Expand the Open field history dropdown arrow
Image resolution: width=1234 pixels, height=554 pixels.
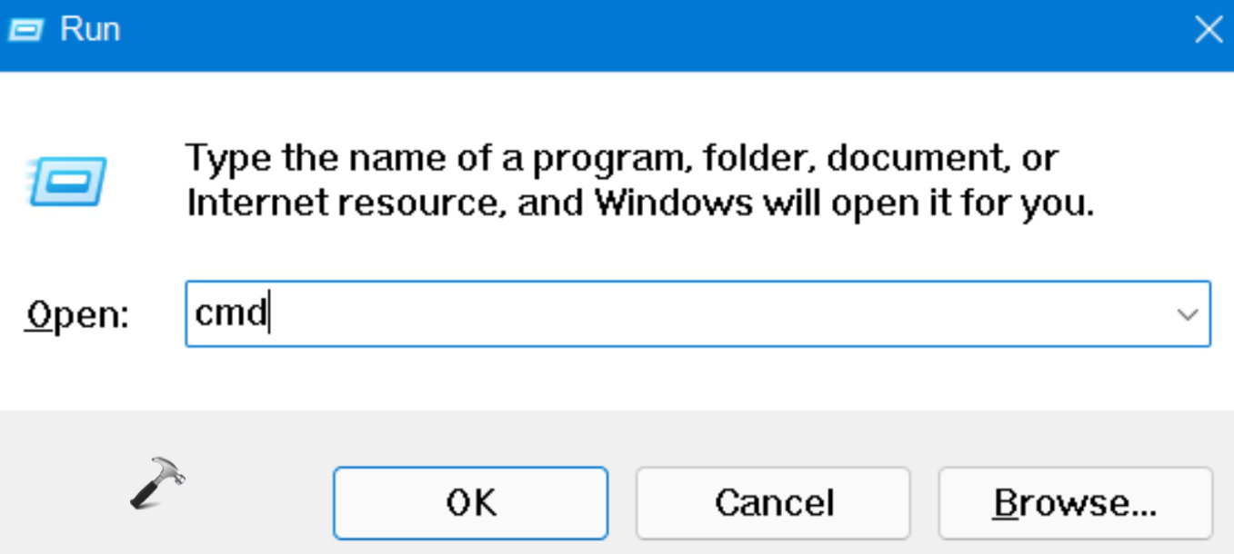point(1186,314)
